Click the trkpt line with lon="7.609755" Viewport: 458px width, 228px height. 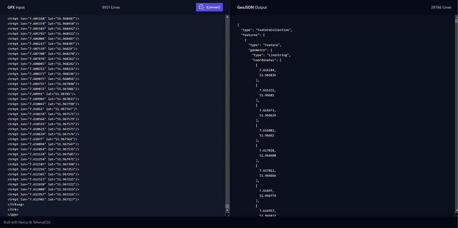(43, 84)
